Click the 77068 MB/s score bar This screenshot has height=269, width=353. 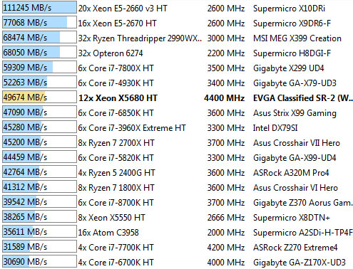(x=39, y=22)
